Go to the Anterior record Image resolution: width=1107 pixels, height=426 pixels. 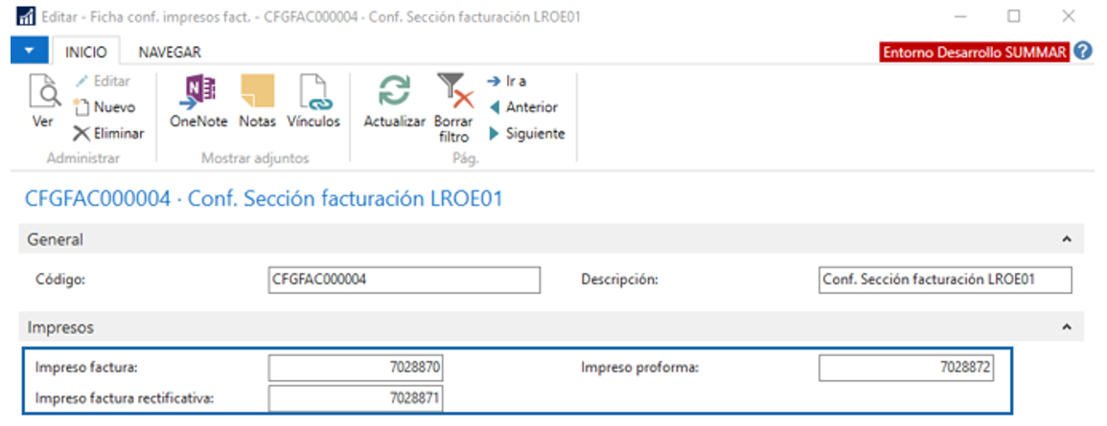coord(523,107)
